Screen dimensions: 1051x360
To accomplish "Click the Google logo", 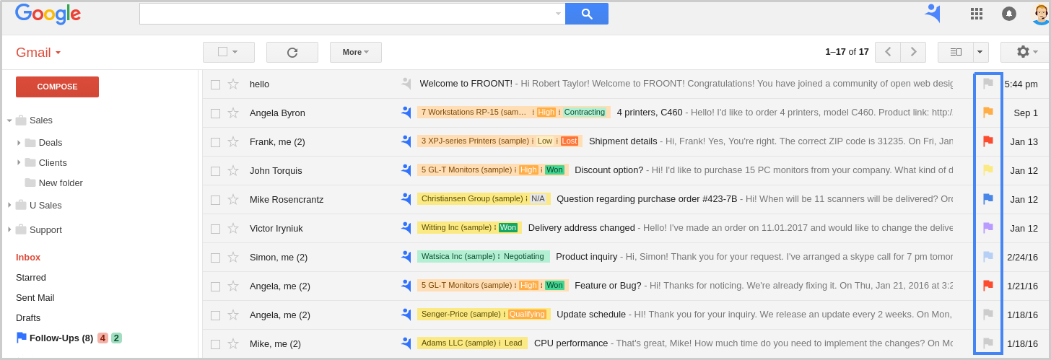I will pos(48,14).
